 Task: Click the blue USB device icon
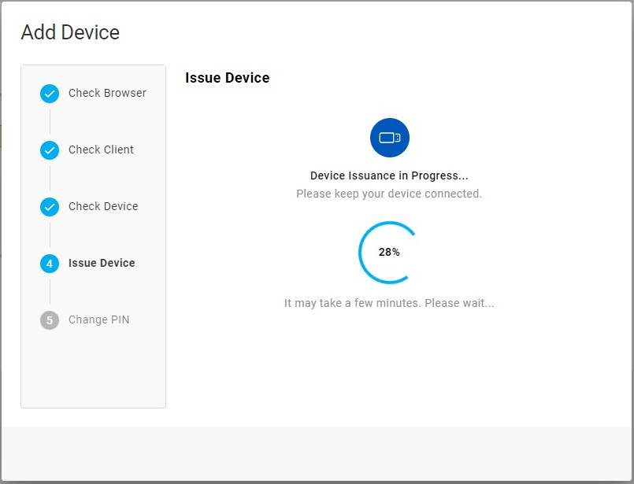(390, 138)
